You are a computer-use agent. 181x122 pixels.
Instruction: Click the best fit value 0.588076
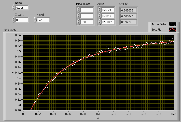[x=128, y=10]
